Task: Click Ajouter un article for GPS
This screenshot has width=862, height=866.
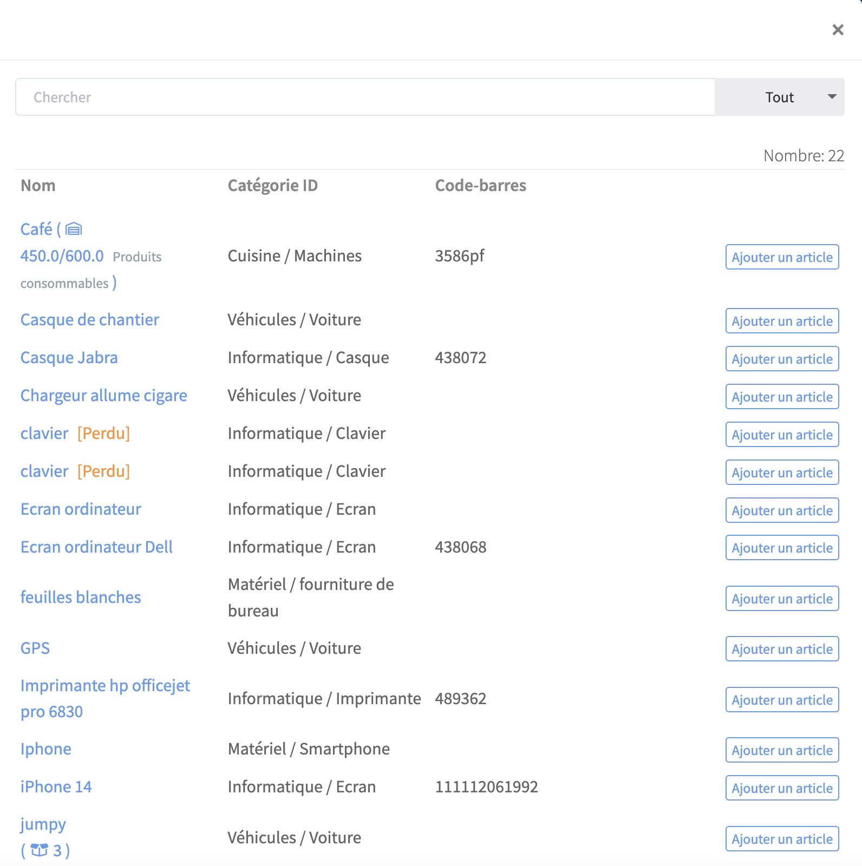Action: pyautogui.click(x=782, y=649)
